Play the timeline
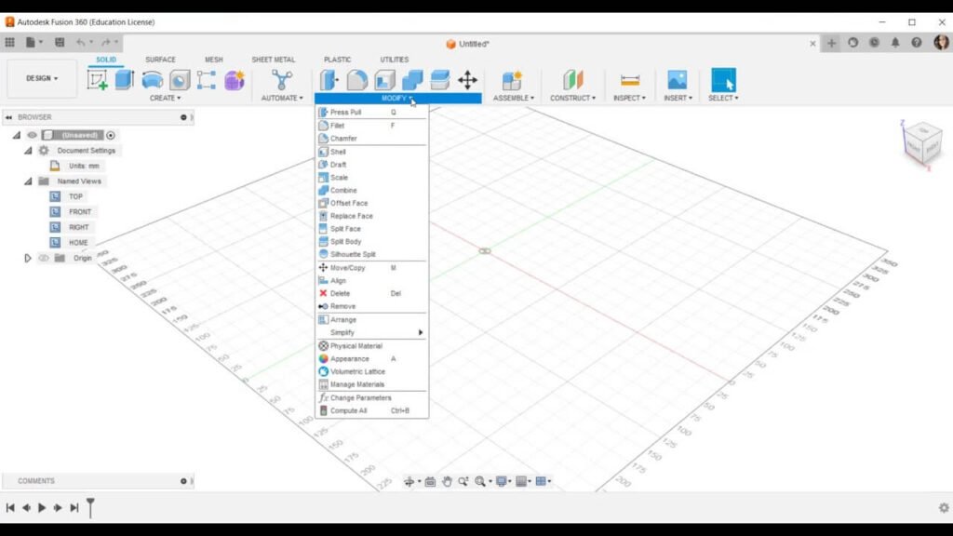This screenshot has height=536, width=953. point(42,507)
